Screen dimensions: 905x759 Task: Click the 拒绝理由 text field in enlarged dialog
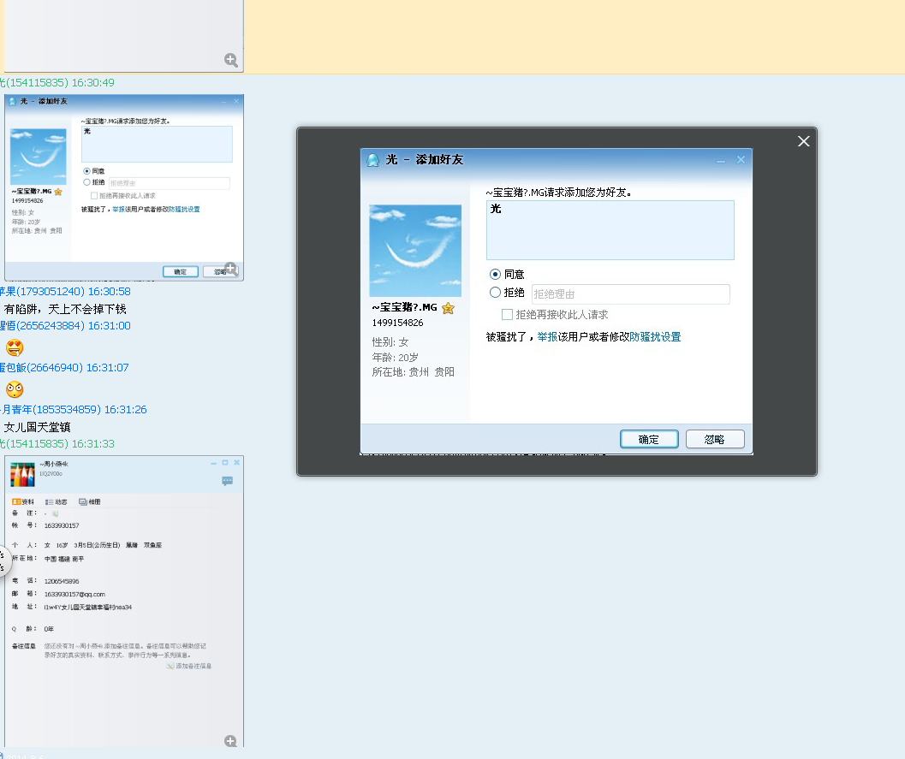tap(630, 294)
